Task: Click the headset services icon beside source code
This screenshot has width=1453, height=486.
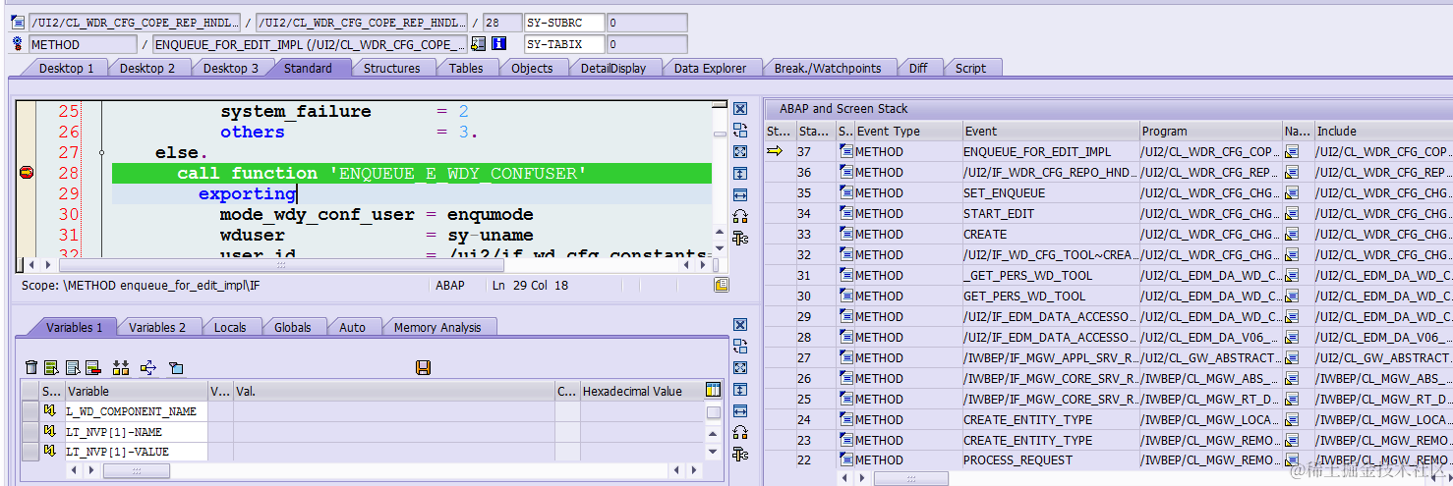Action: coord(740,217)
